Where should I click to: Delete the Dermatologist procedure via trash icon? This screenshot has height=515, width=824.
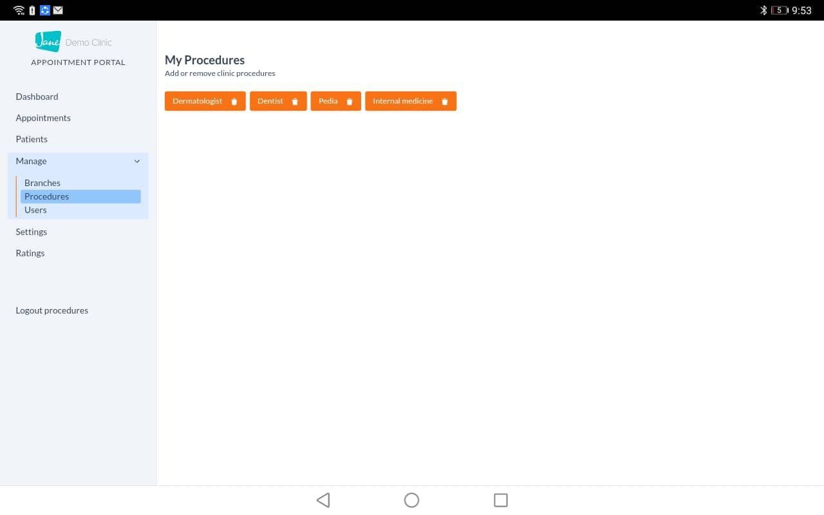tap(234, 102)
